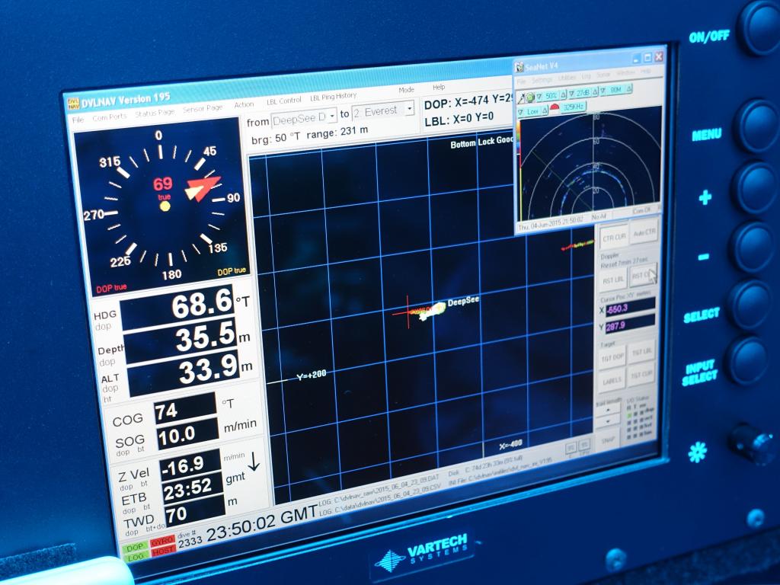This screenshot has height=585, width=780.
Task: Click the CTR CUR button
Action: 615,238
